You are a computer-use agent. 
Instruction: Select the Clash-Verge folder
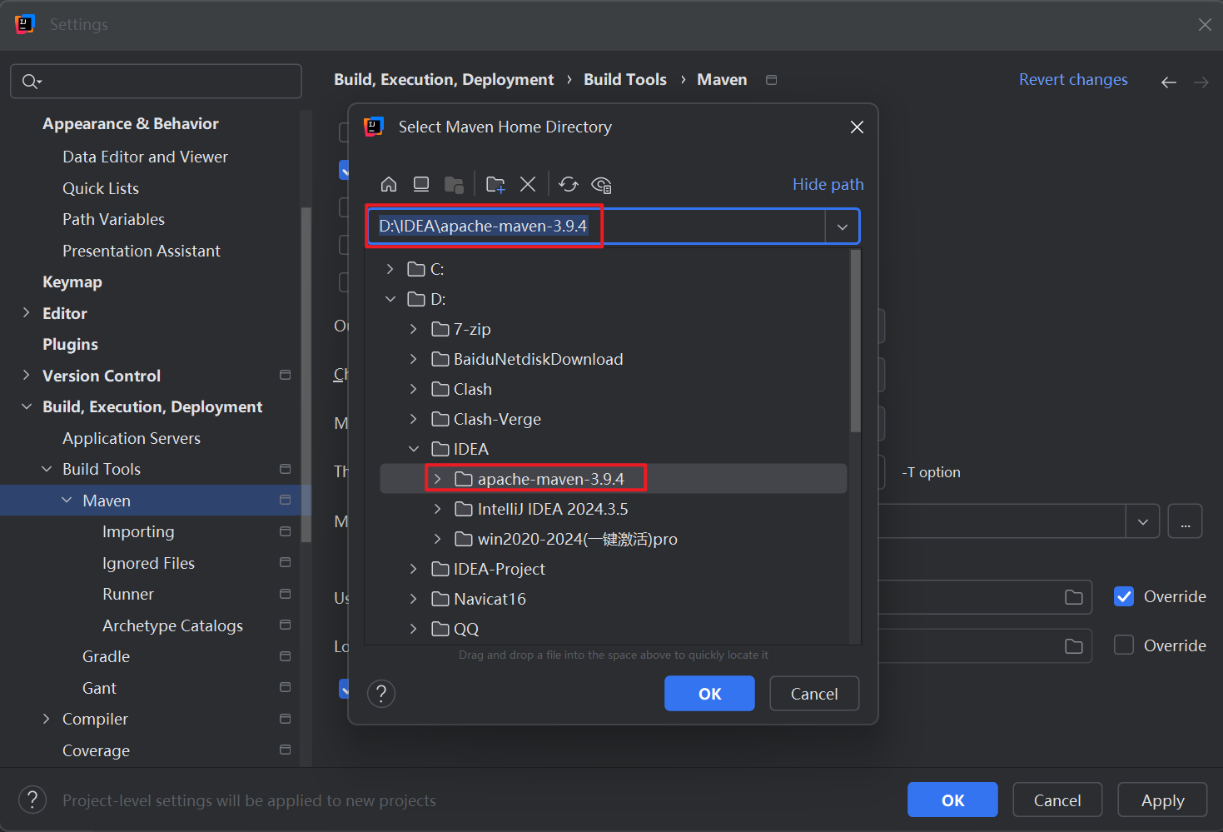[497, 419]
